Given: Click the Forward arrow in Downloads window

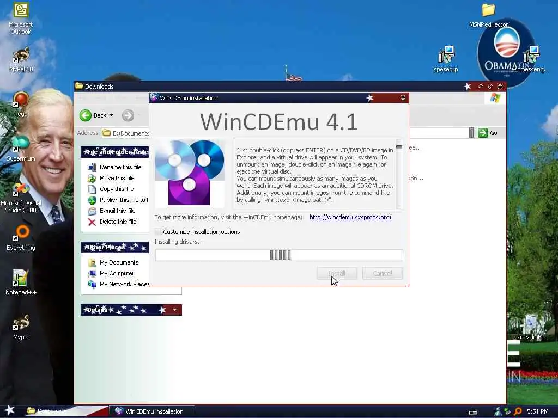Looking at the screenshot, I should (128, 115).
